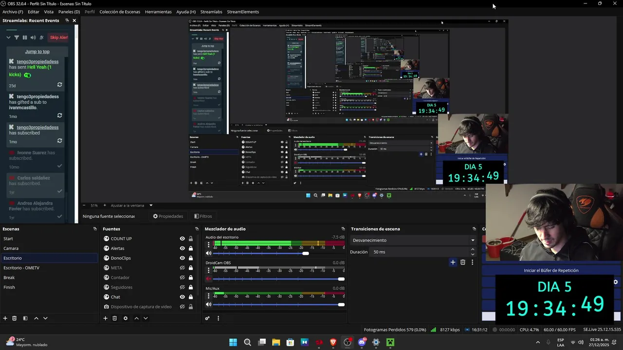Add a new scene with the plus icon

tap(5, 318)
